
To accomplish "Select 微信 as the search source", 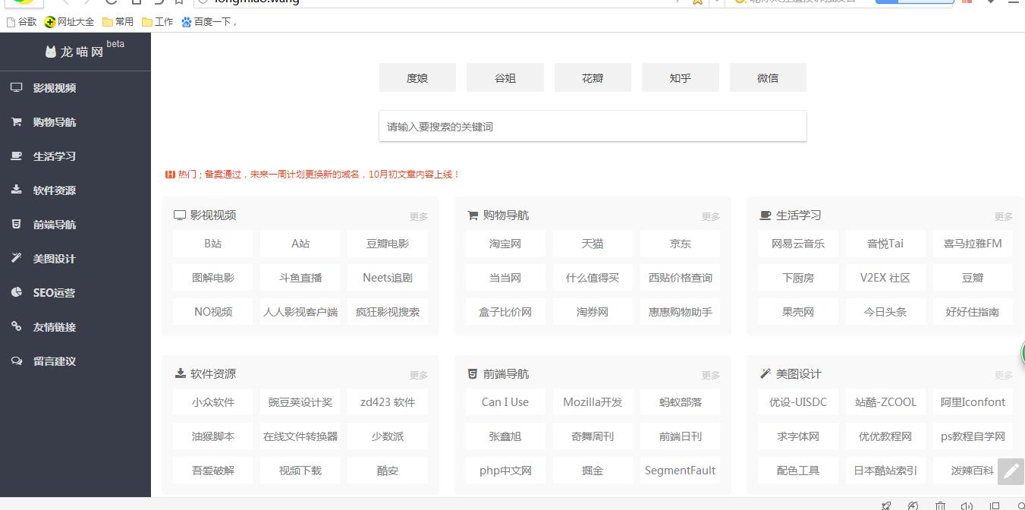I will (x=768, y=77).
